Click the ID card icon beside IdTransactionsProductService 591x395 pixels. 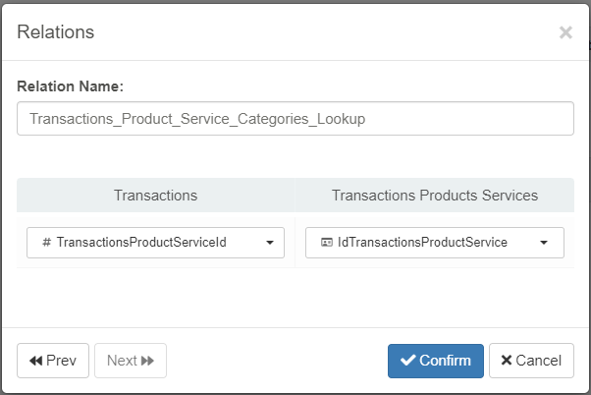(326, 243)
